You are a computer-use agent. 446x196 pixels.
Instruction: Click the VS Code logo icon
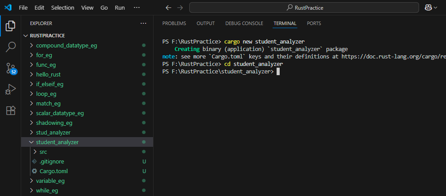7,7
